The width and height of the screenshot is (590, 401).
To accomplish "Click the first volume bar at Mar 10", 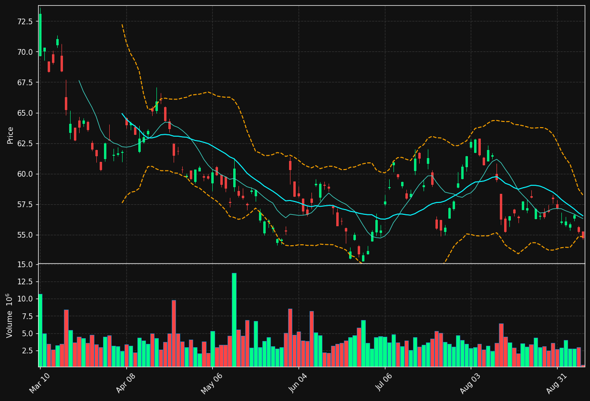I will coord(40,330).
